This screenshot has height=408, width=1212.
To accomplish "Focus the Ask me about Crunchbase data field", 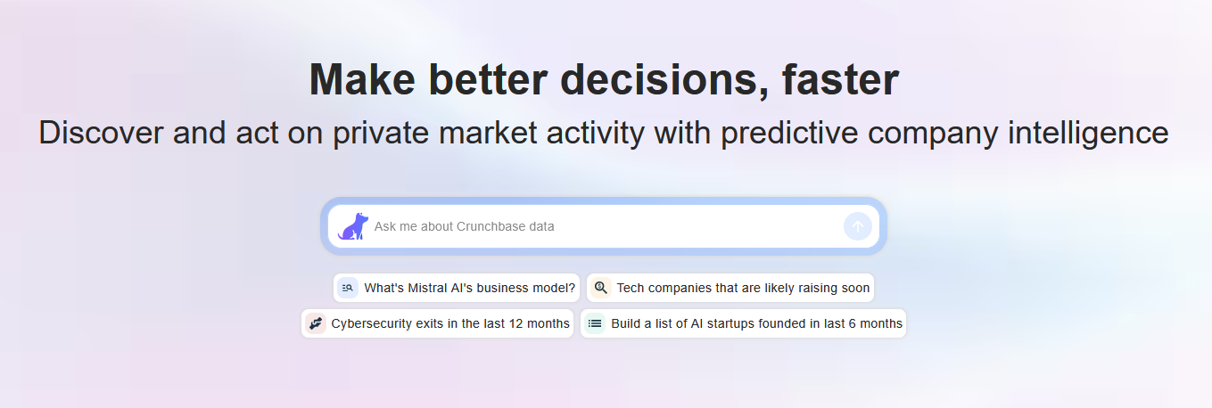I will coord(598,226).
